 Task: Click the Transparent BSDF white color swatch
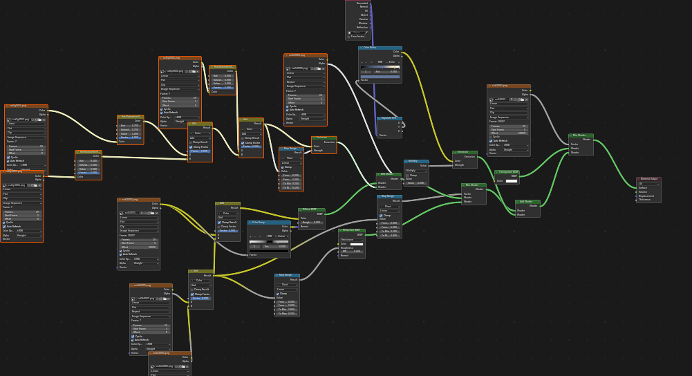[x=511, y=181]
